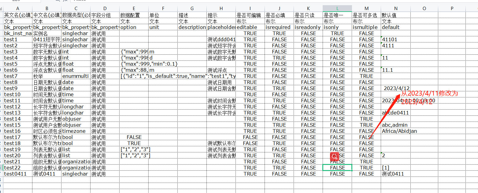The height and width of the screenshot is (193, 478).
Task: Select column O header
Action: 424,9
